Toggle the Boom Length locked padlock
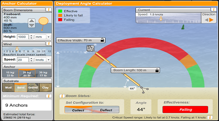Image resolution: width=219 pixels, height=121 pixels. pyautogui.click(x=157, y=70)
